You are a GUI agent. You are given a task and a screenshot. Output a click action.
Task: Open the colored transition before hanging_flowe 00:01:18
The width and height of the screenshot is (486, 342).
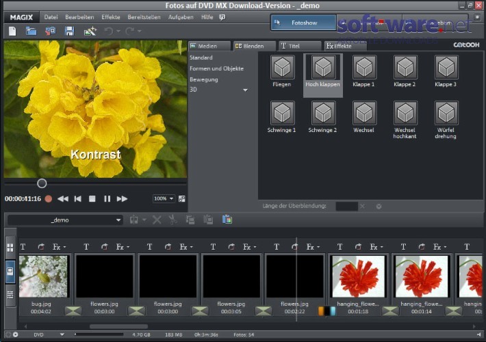click(x=327, y=311)
